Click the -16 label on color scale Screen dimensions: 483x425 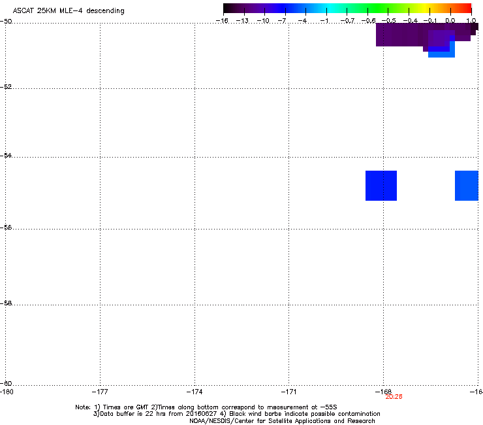[222, 21]
